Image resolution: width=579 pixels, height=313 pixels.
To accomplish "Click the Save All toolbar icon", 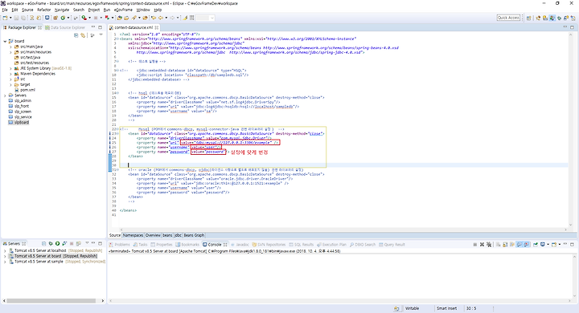I will point(23,18).
